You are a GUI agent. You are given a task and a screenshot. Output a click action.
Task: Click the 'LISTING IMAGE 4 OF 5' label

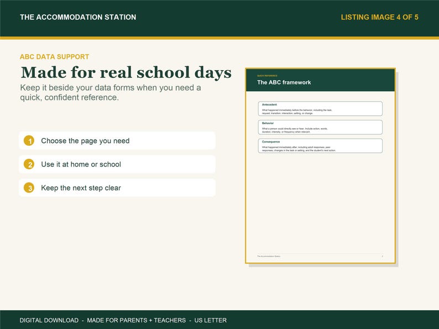379,17
